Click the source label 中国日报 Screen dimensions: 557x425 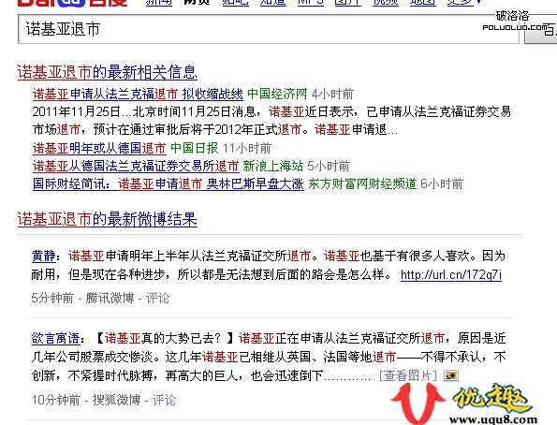195,148
